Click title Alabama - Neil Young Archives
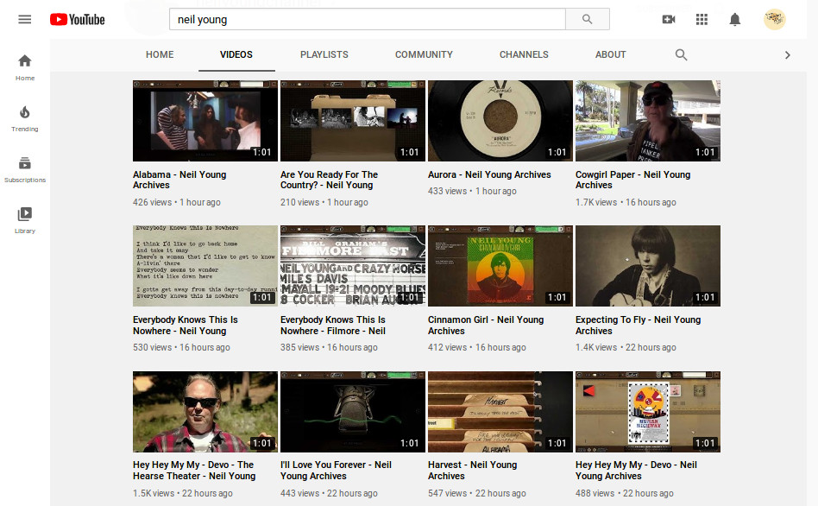This screenshot has width=818, height=506. 179,180
